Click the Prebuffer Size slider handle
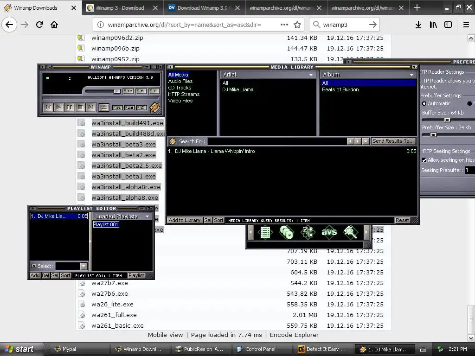 pos(433,135)
